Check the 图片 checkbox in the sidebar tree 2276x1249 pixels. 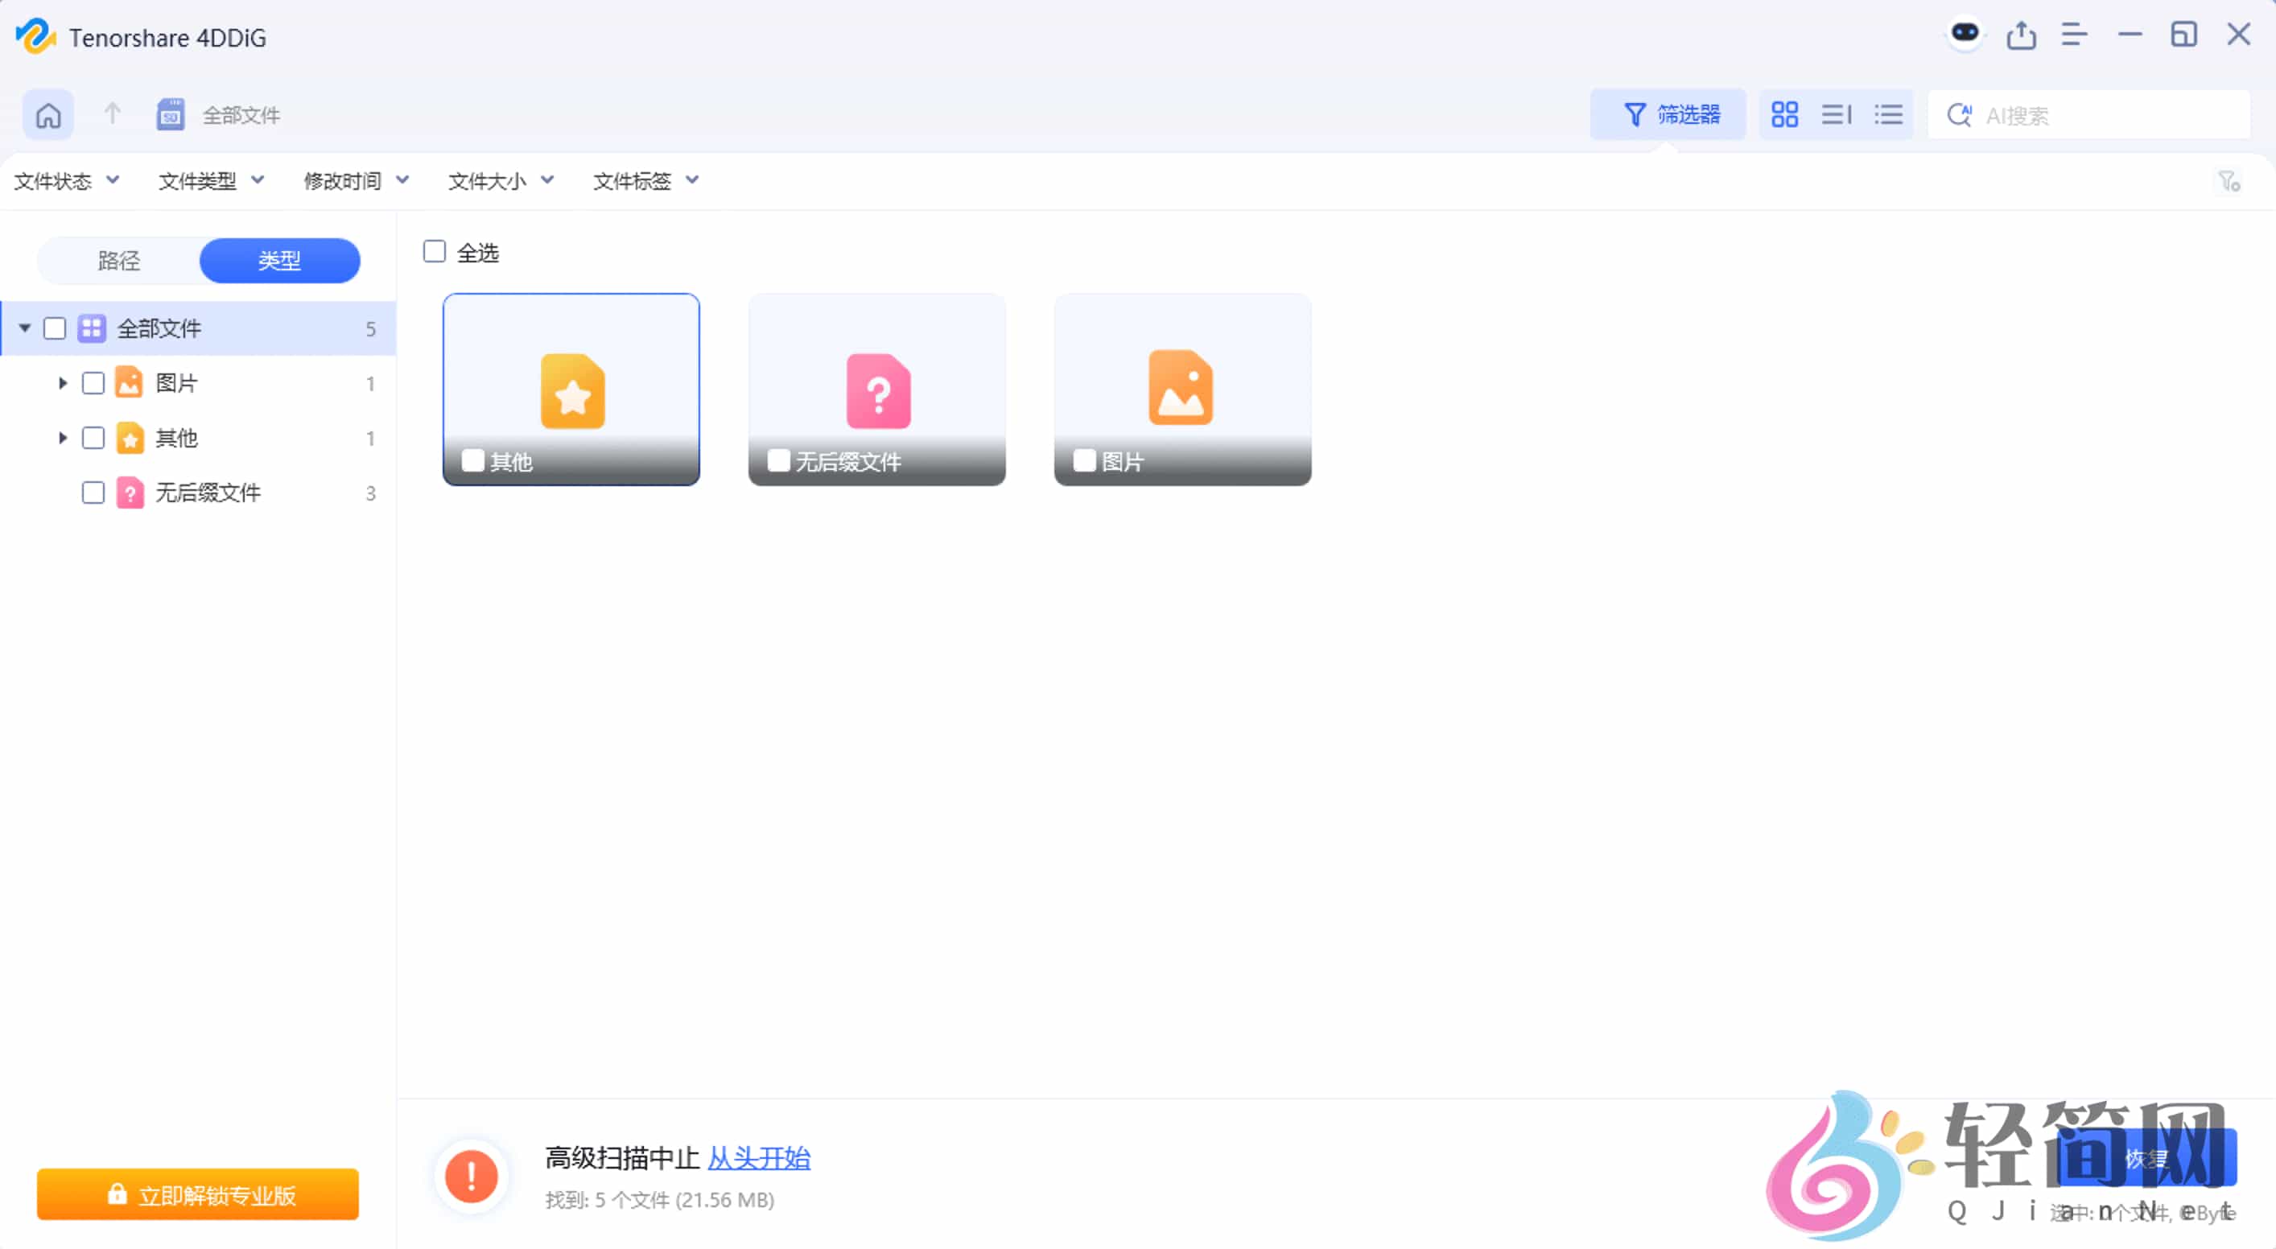click(93, 382)
